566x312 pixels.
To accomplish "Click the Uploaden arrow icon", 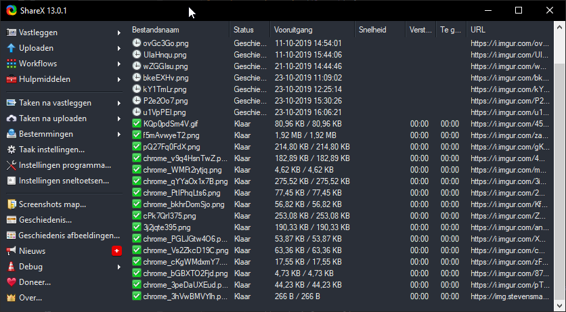I will click(11, 48).
